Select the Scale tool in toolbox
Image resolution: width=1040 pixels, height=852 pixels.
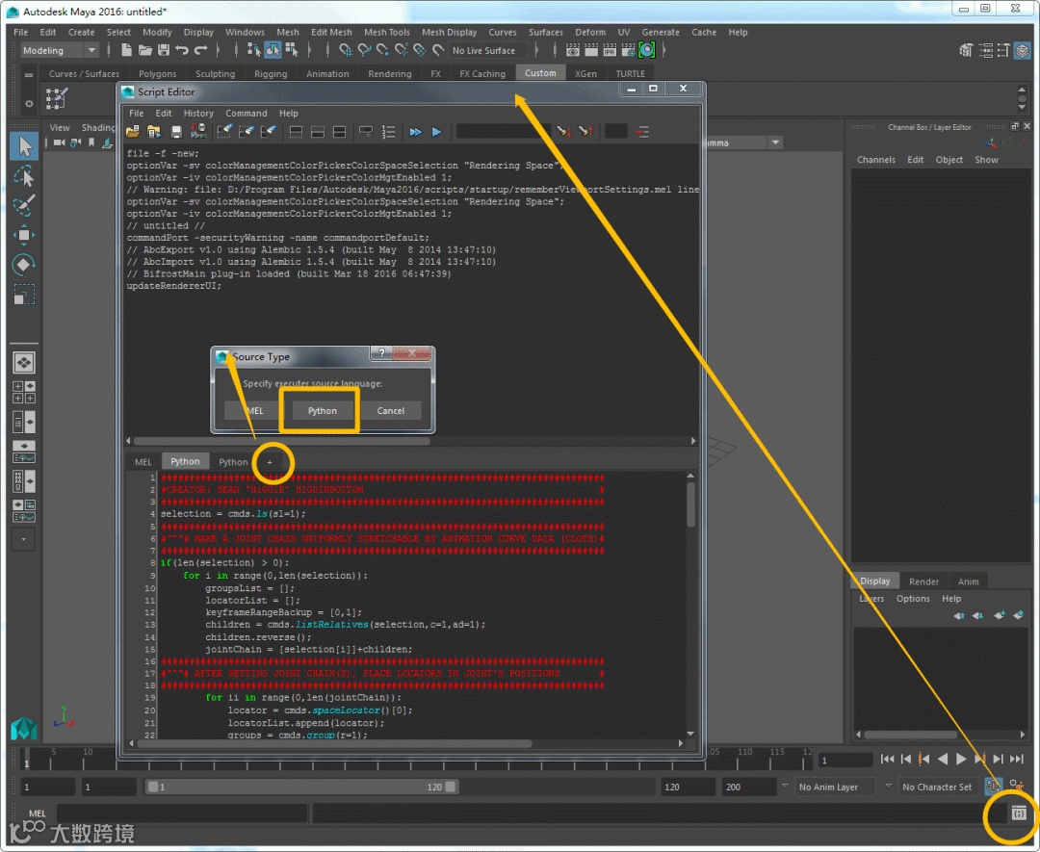pos(24,294)
